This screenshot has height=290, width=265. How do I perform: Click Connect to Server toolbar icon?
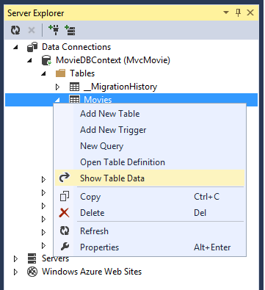pyautogui.click(x=70, y=30)
